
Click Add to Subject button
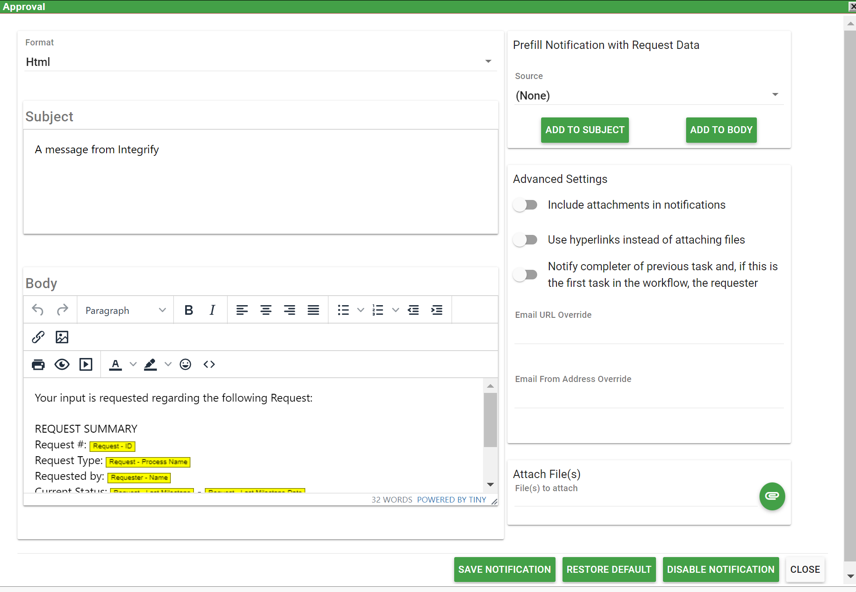click(584, 130)
